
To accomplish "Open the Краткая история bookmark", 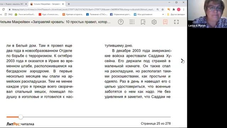I will click(x=73, y=14).
